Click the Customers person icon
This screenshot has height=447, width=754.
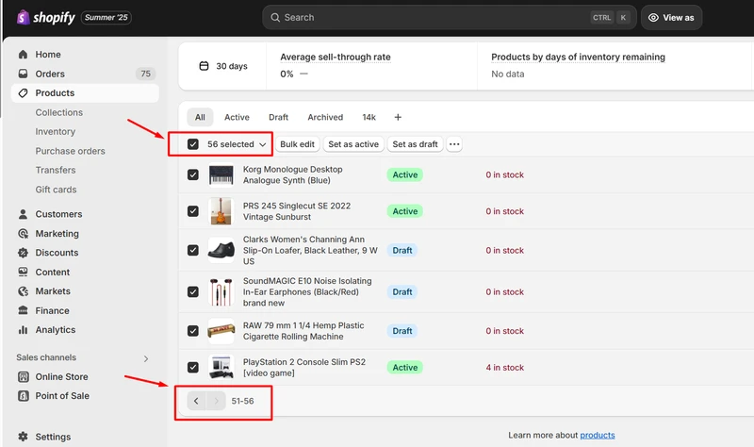coord(23,214)
